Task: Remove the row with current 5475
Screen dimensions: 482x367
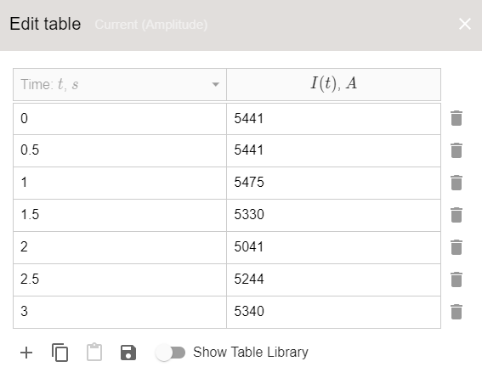Action: 456,183
